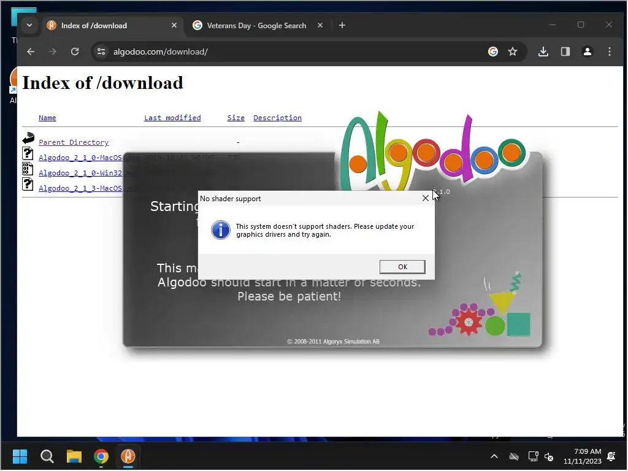
Task: Go back in Chrome browser
Action: (31, 52)
